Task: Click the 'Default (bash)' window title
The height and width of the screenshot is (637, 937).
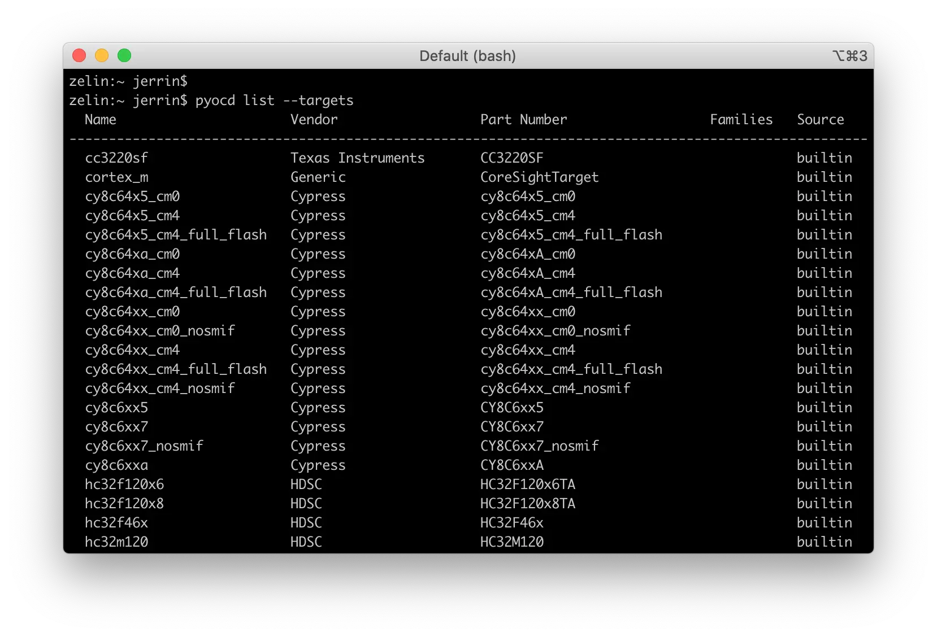Action: pos(467,56)
